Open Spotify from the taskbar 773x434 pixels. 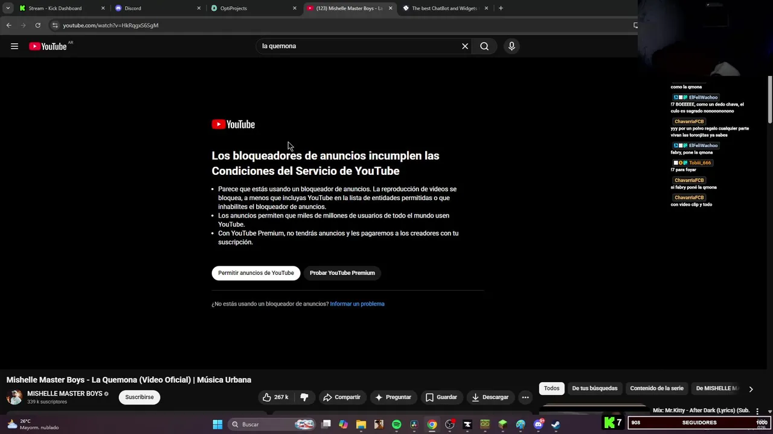pyautogui.click(x=397, y=424)
